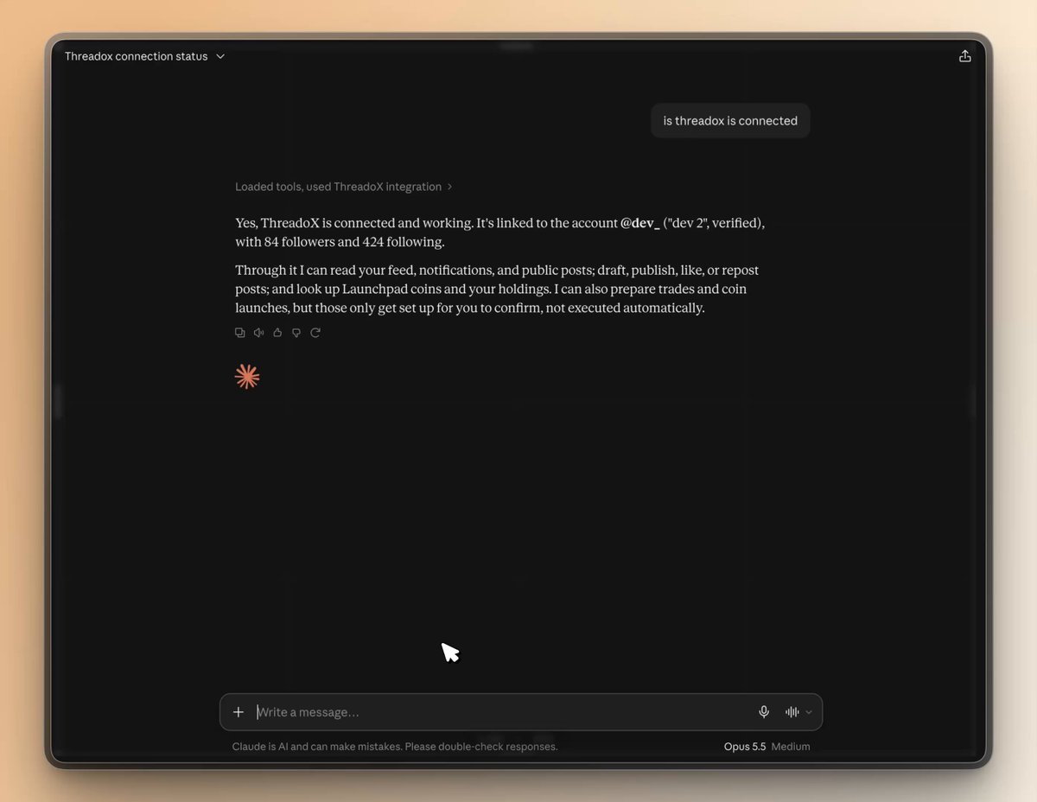The image size is (1037, 802).
Task: Open the Opus 5.5 model selector
Action: click(x=745, y=747)
